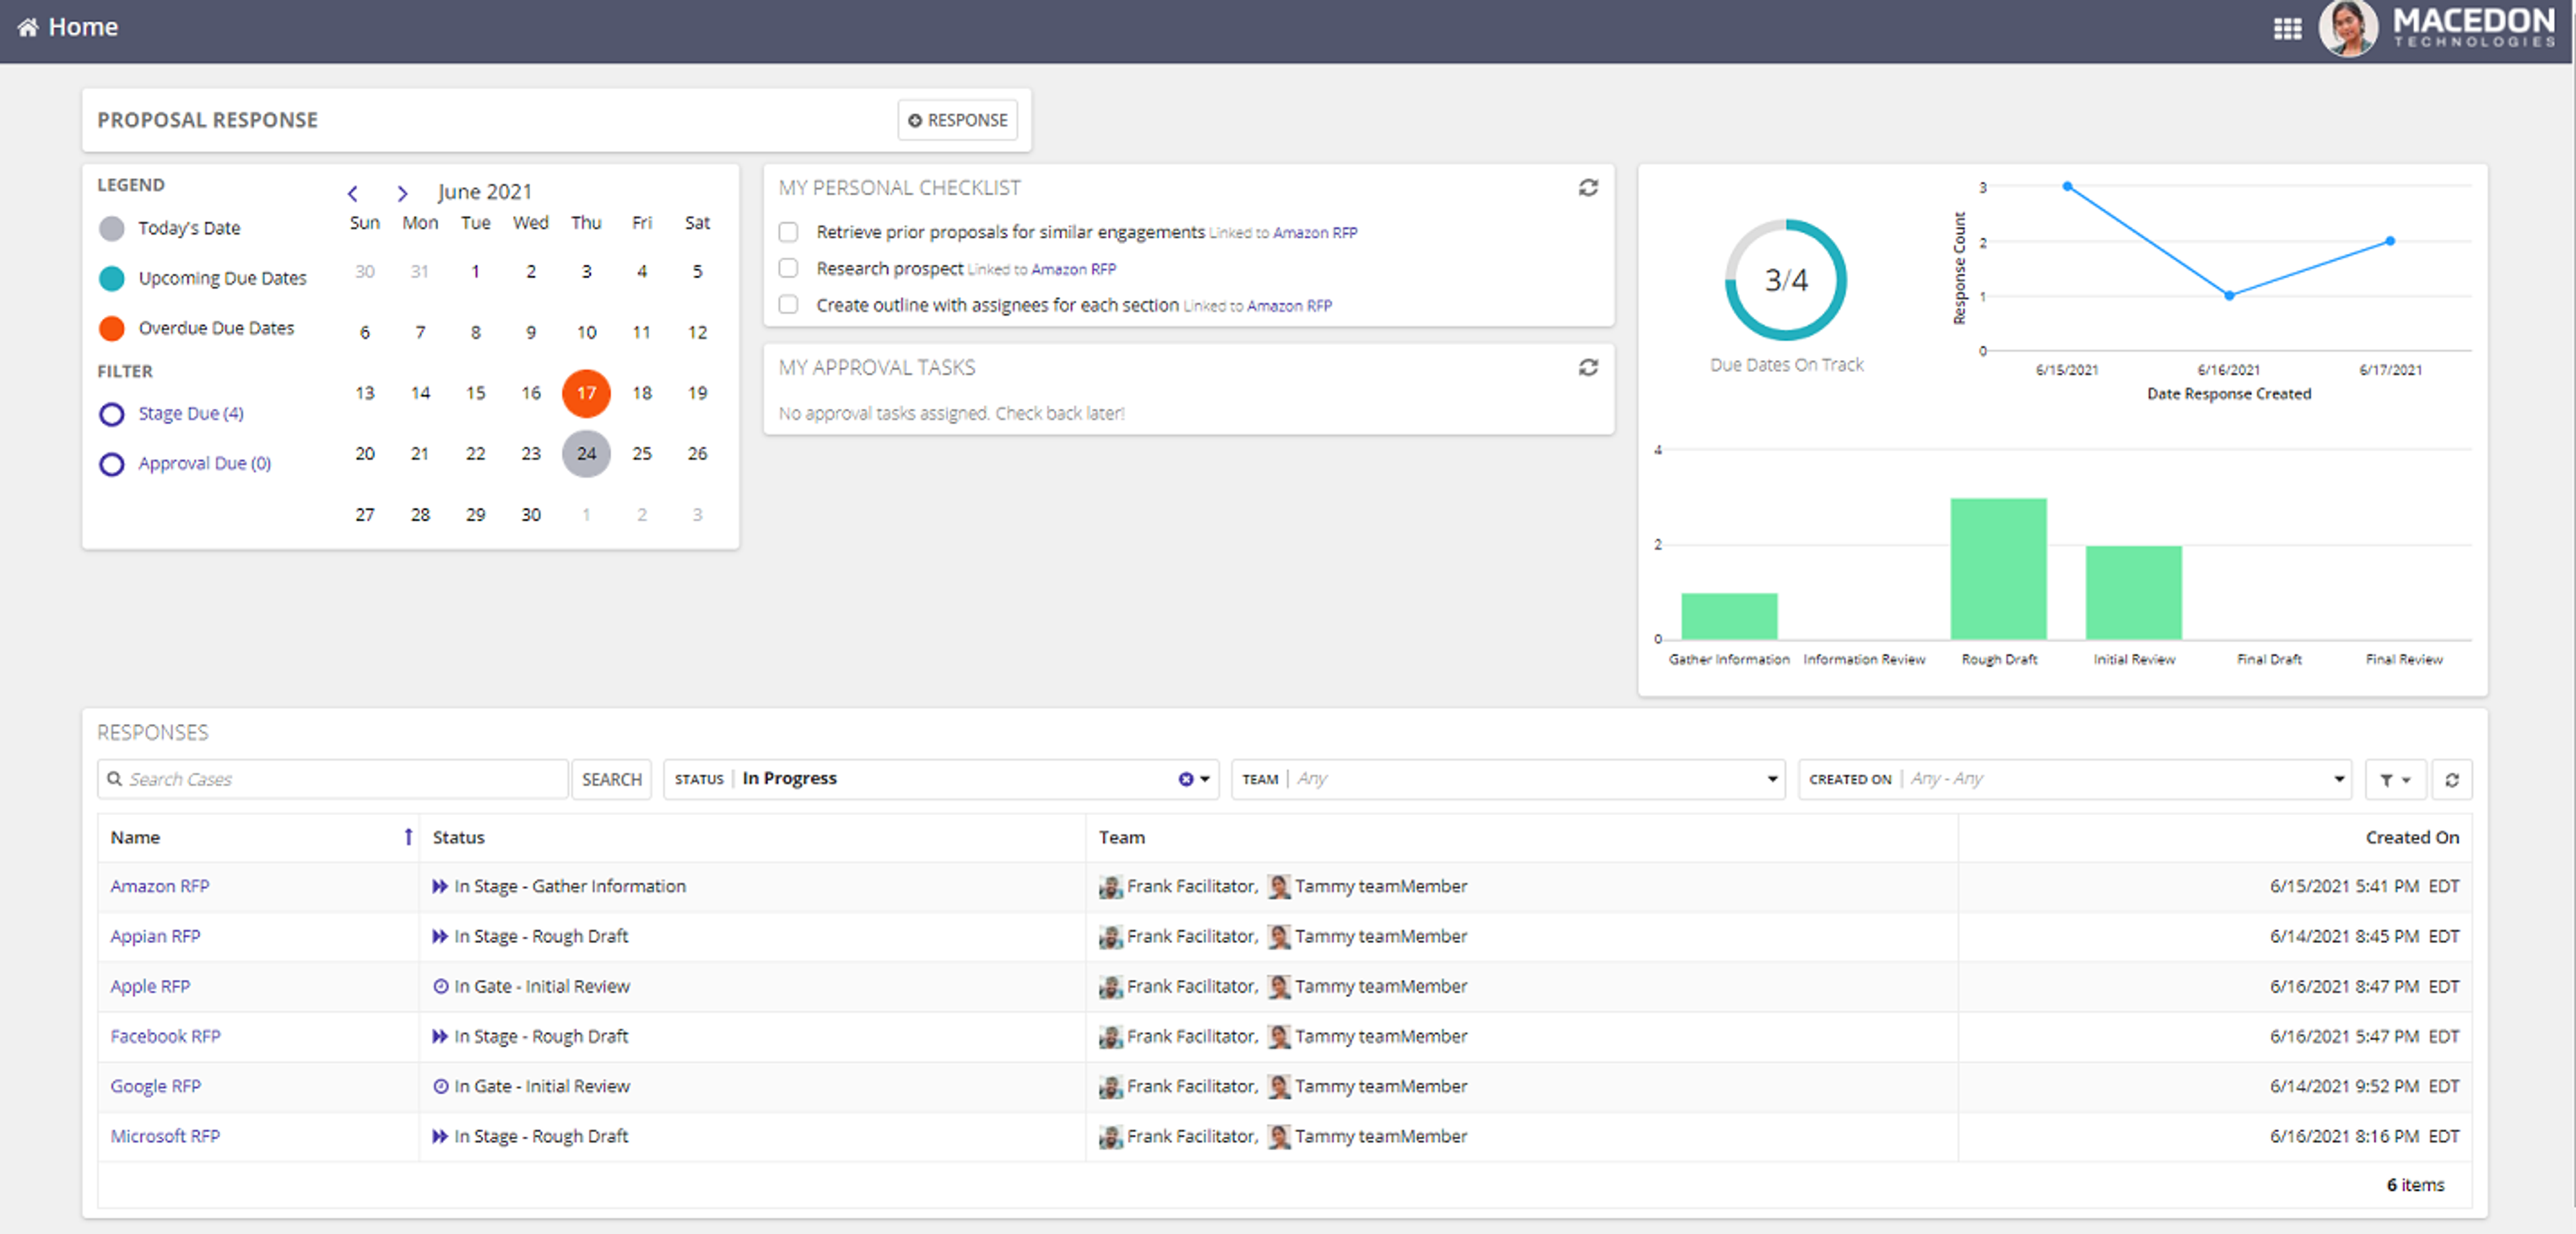Click Frank Facilitator avatar in Google RFP row
Screen dimensions: 2576x1234
(1110, 1086)
